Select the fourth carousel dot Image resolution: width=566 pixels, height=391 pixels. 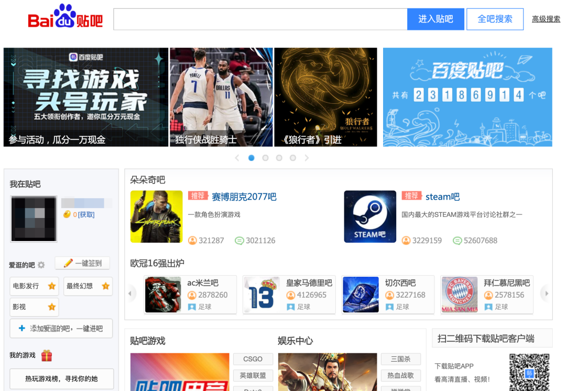(293, 158)
